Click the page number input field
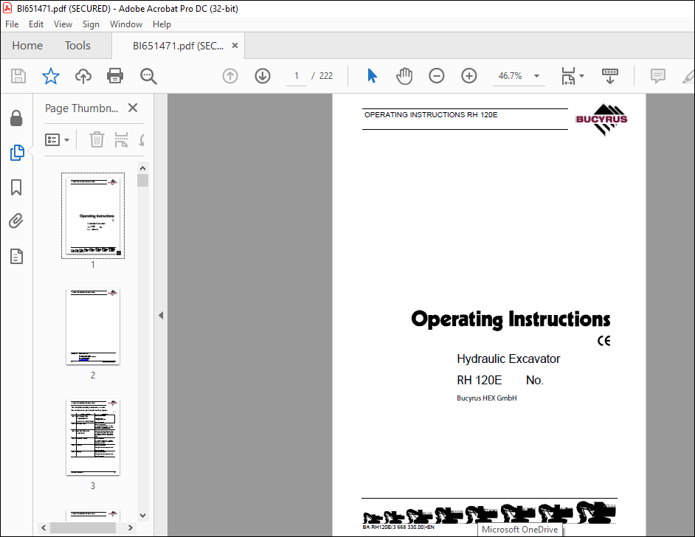Viewport: 695px width, 537px height. [297, 76]
